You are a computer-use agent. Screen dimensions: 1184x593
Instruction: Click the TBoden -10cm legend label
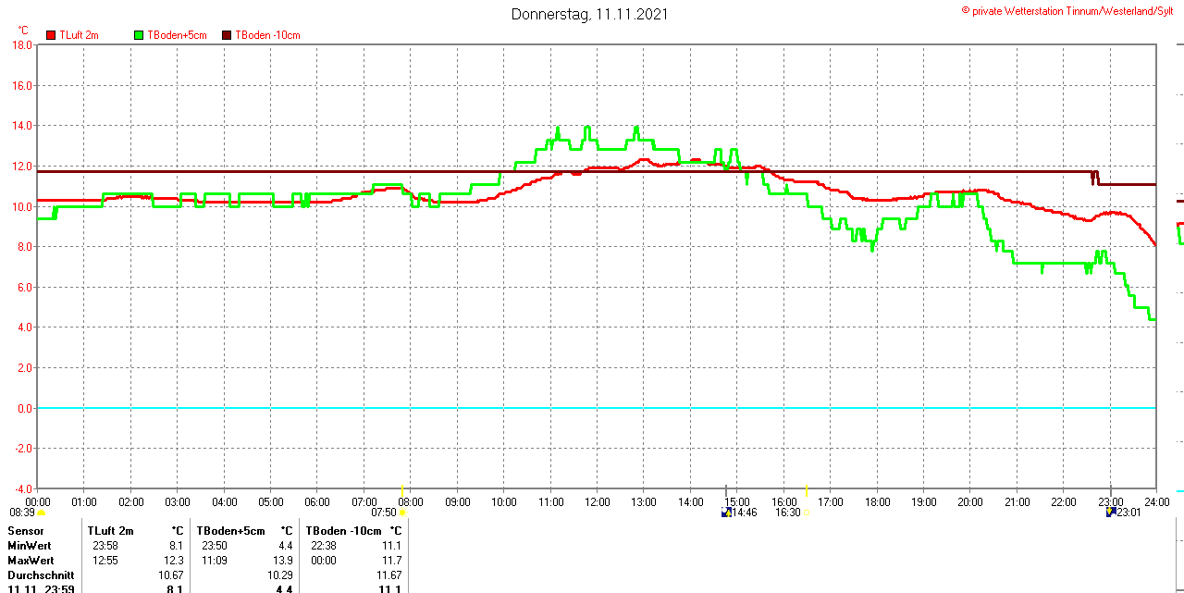pyautogui.click(x=267, y=35)
